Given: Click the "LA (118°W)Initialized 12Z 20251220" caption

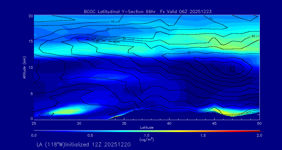Looking at the screenshot, I should click(x=84, y=145).
